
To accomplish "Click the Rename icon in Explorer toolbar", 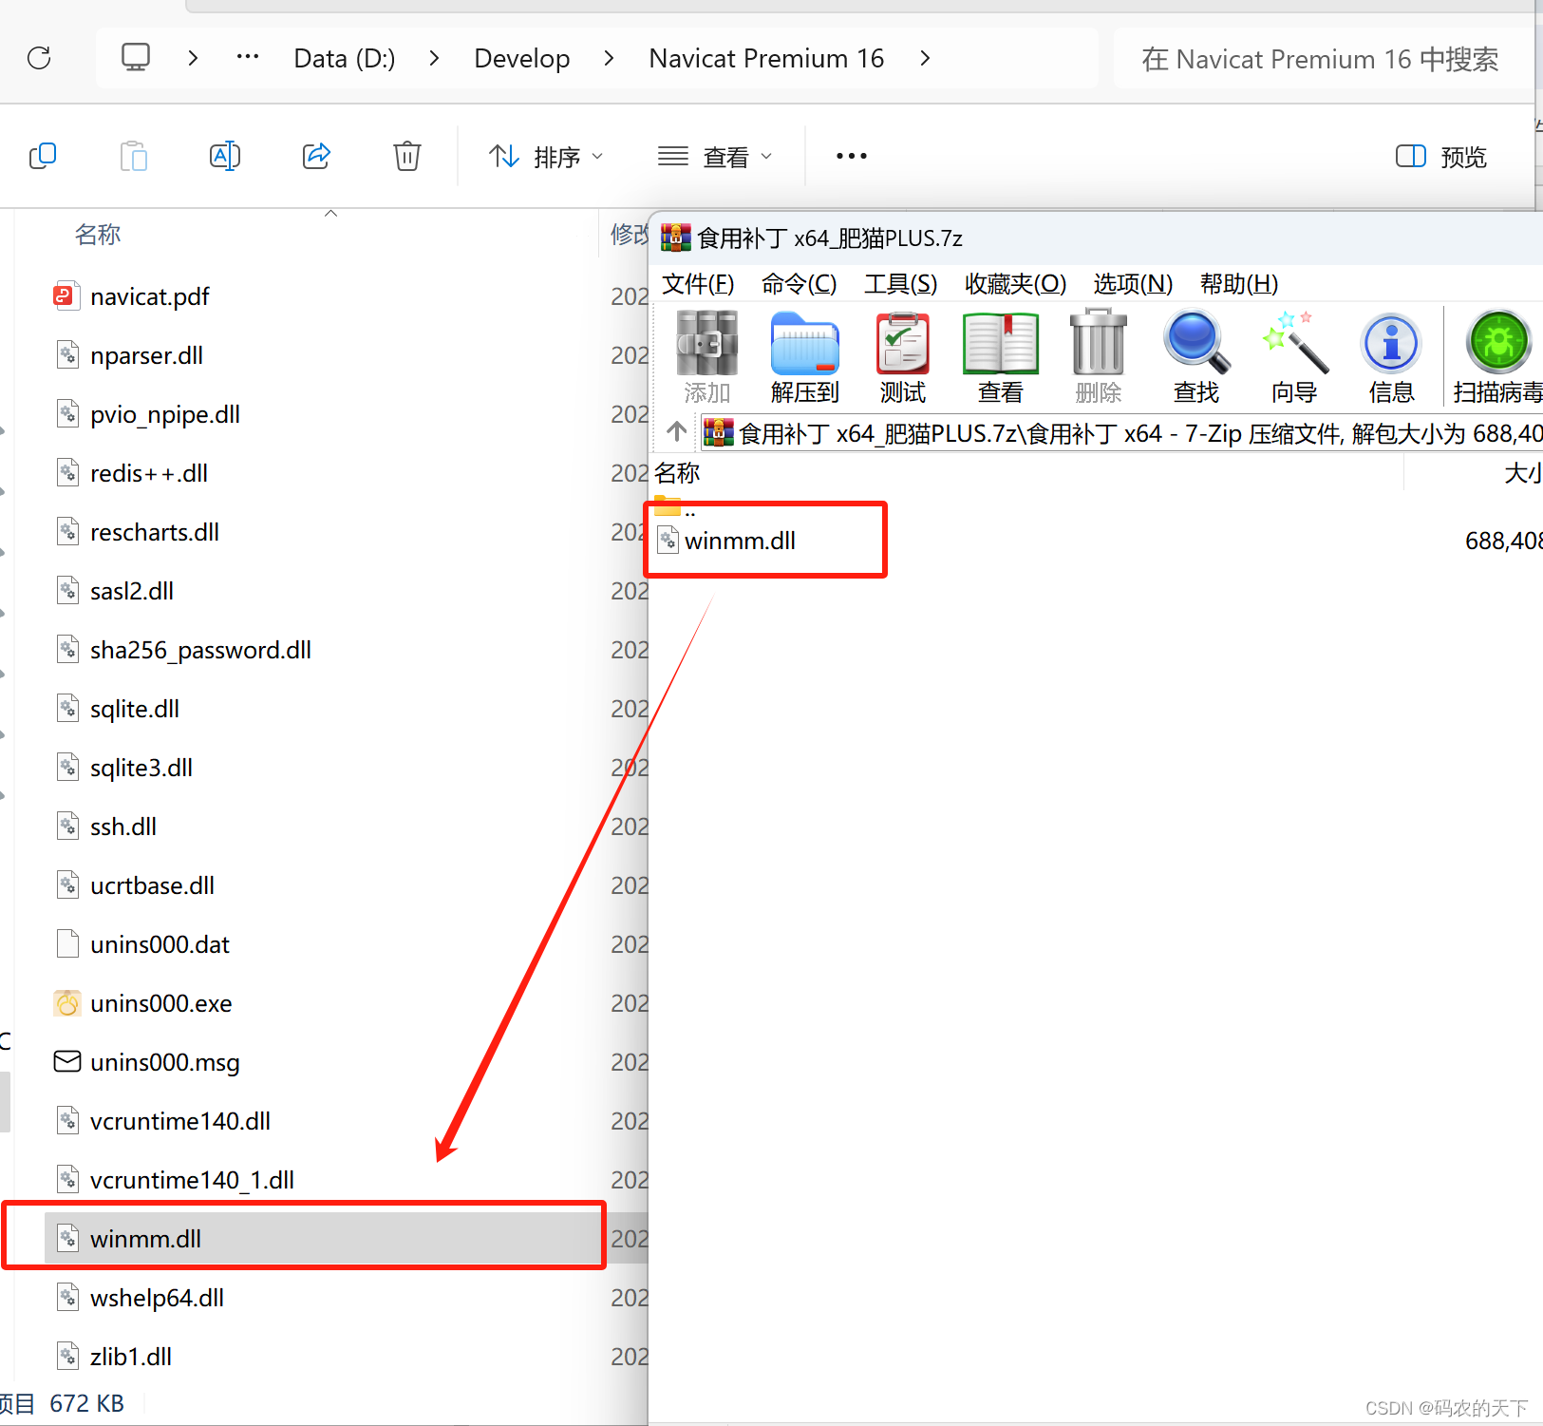I will [225, 156].
